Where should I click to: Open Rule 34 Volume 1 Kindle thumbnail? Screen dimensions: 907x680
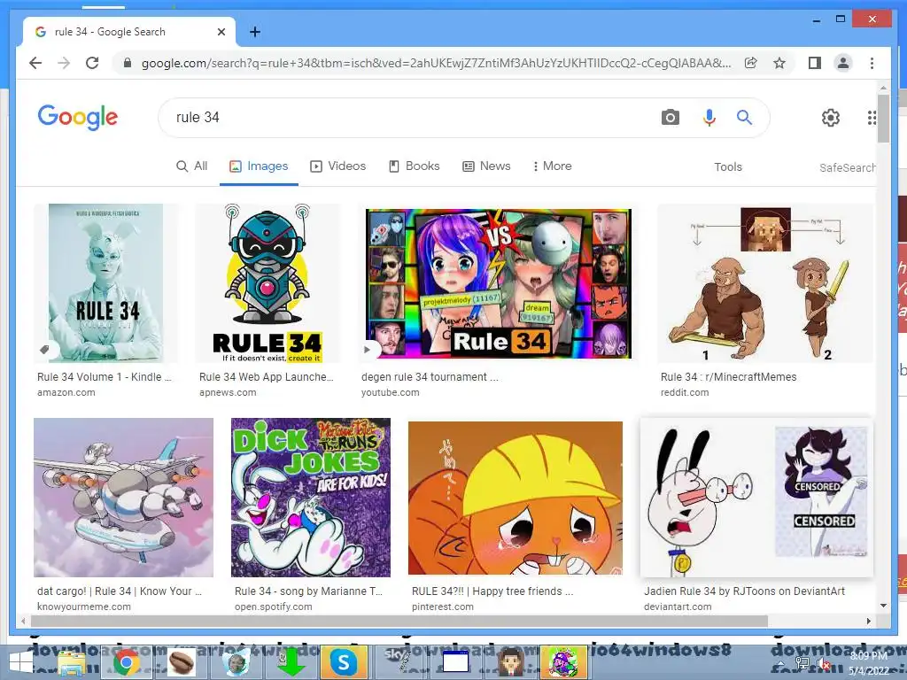click(x=106, y=282)
